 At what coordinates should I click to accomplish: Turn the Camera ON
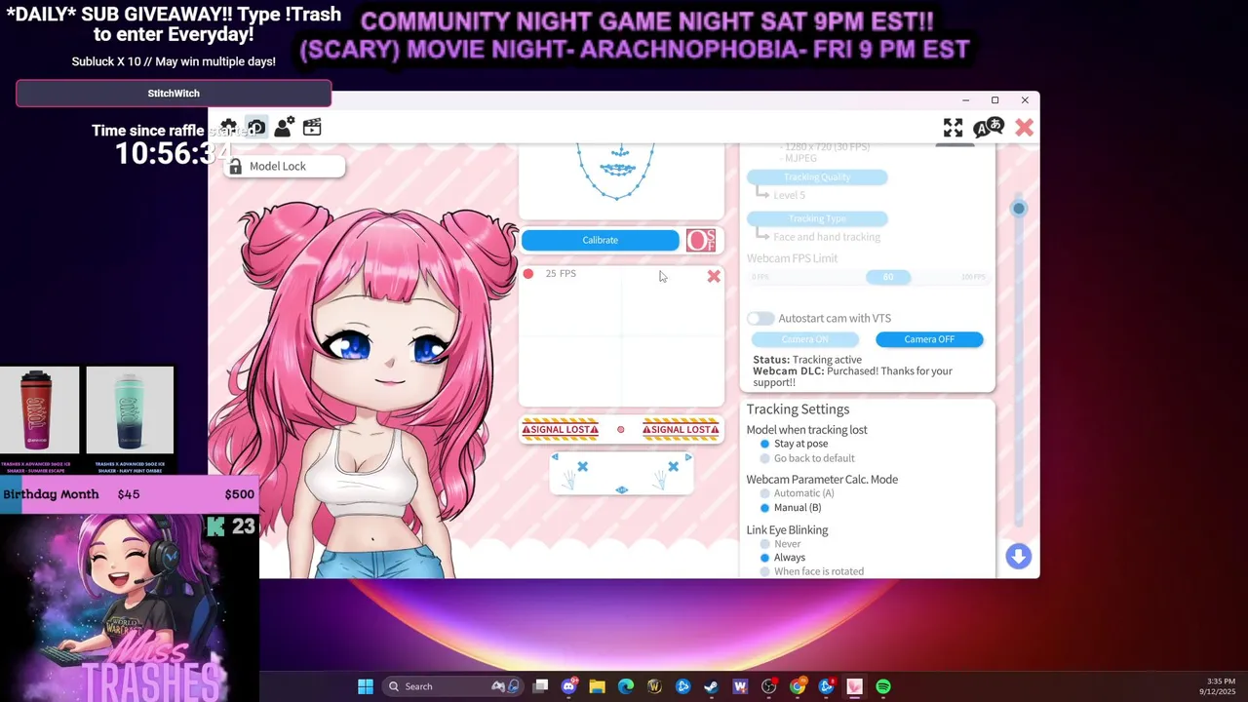pos(805,339)
